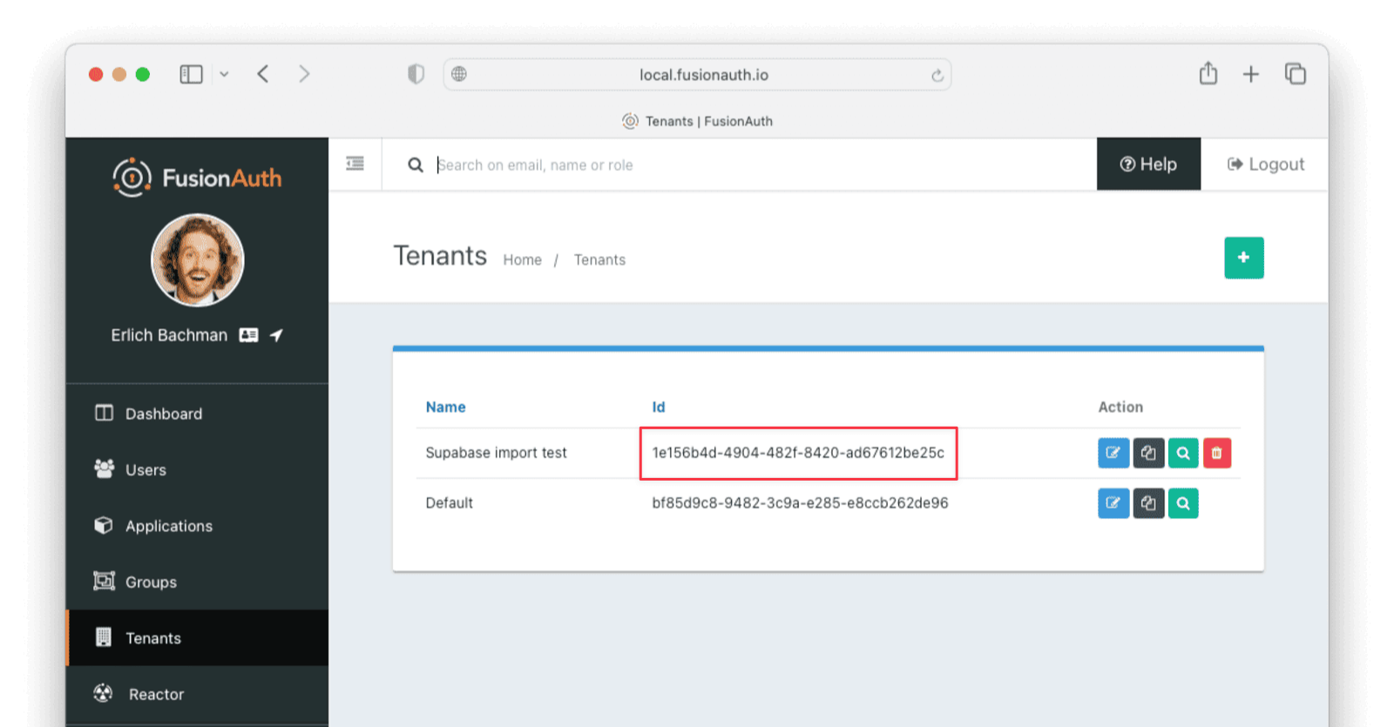Open the Safari share menu
1394x727 pixels.
tap(1208, 73)
